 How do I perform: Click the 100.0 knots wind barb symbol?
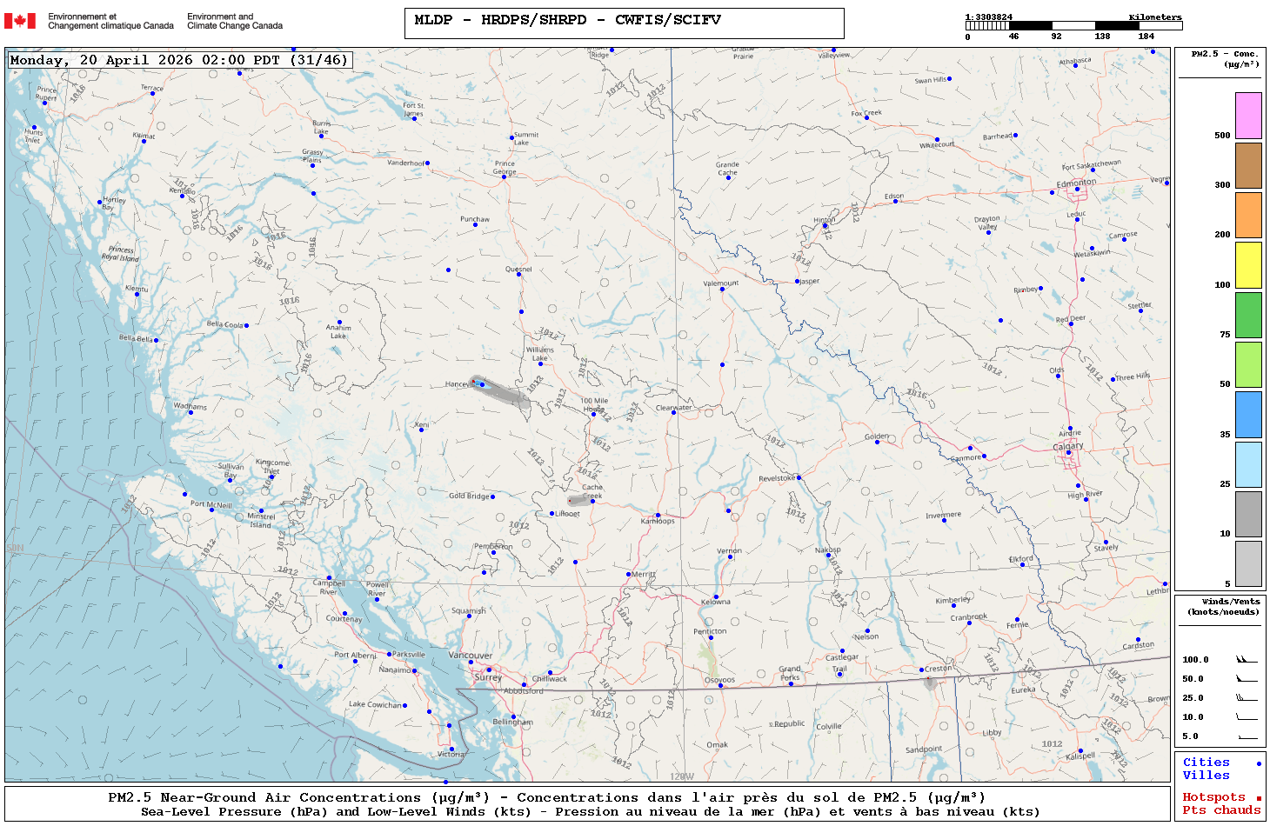click(x=1246, y=660)
